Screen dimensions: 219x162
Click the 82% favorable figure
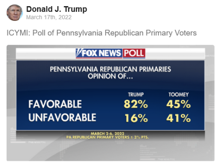(x=136, y=104)
